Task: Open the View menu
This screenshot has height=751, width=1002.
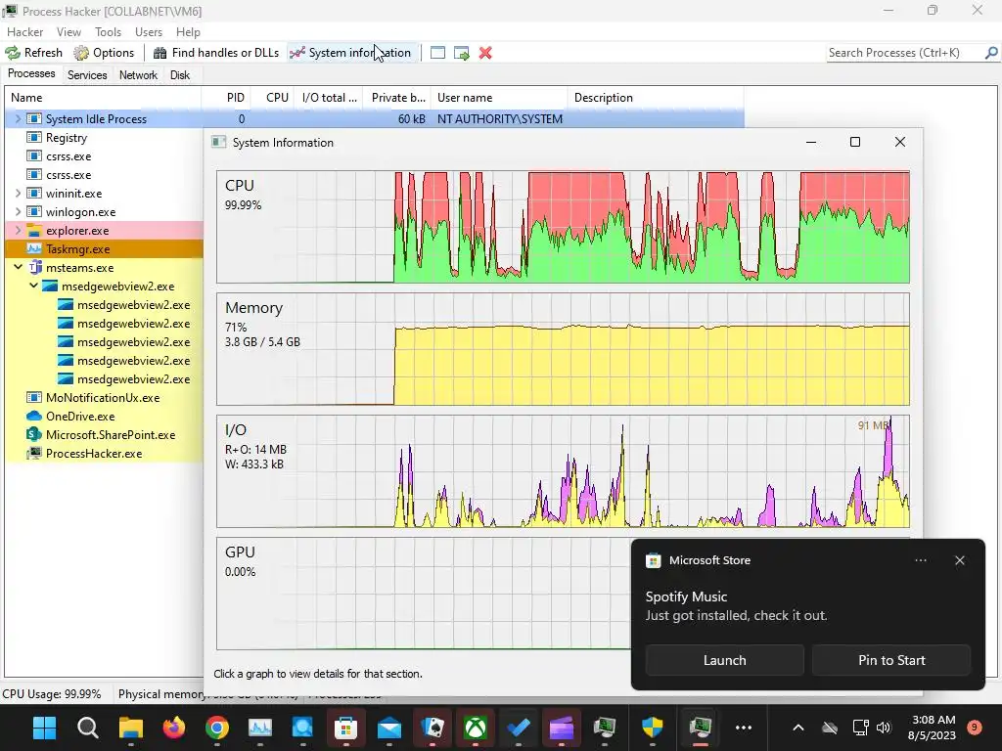Action: point(68,32)
